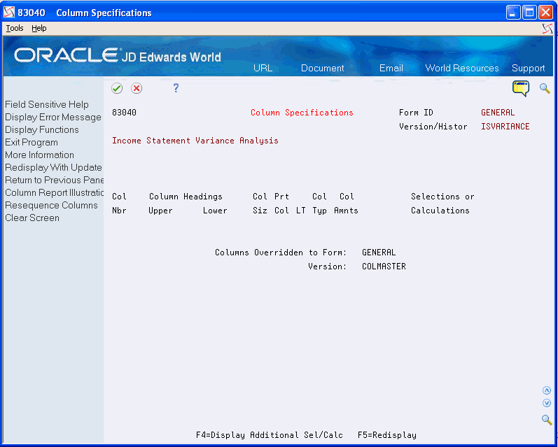Select Exit Program option
The height and width of the screenshot is (447, 558).
pos(32,142)
